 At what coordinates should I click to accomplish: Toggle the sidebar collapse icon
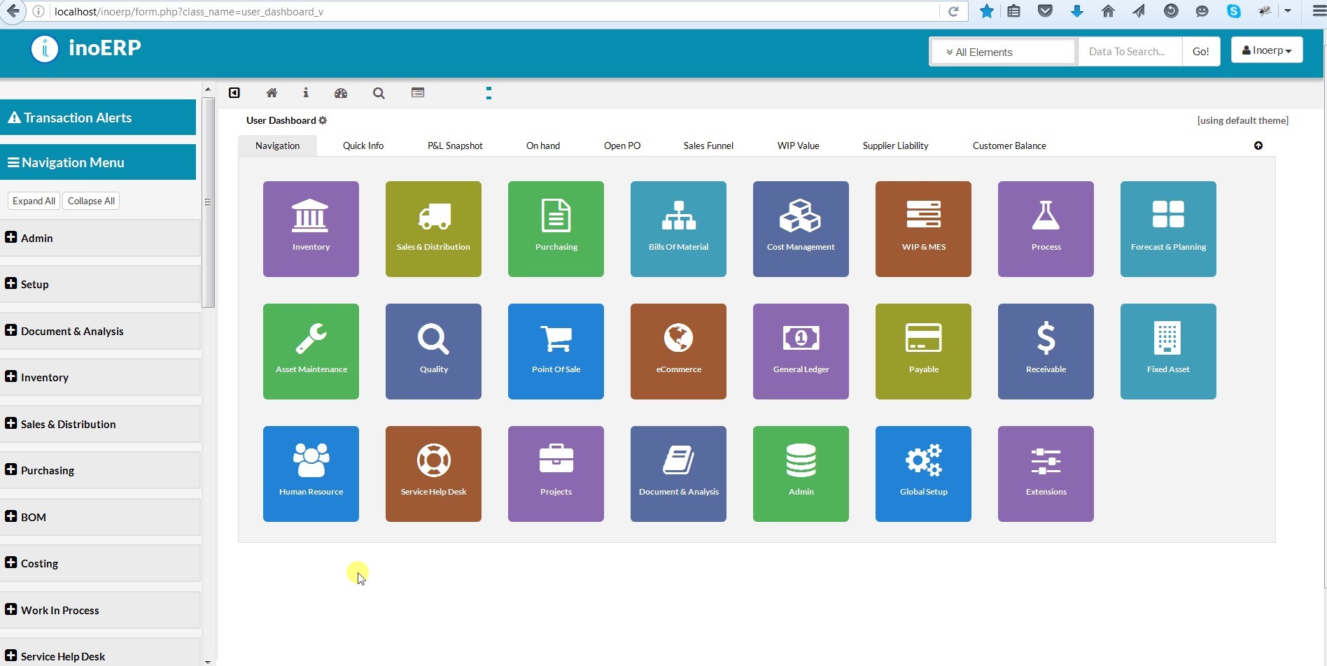pyautogui.click(x=234, y=93)
